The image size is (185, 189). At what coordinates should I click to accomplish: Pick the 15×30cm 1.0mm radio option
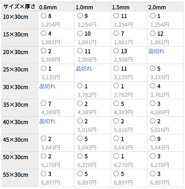80,33
